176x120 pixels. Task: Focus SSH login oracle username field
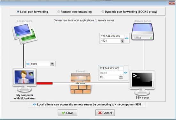click(111, 73)
